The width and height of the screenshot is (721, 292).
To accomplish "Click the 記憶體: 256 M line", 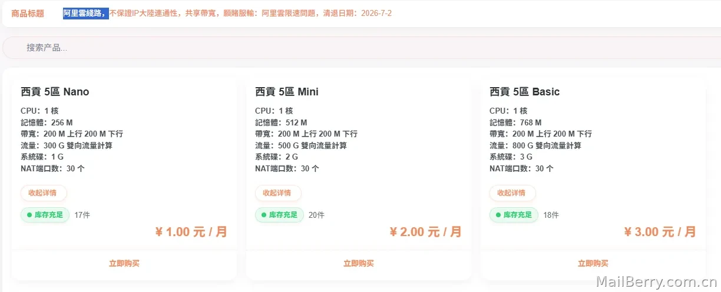I will [x=47, y=123].
